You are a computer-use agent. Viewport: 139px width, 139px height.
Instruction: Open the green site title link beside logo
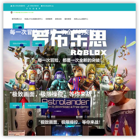[23, 12]
